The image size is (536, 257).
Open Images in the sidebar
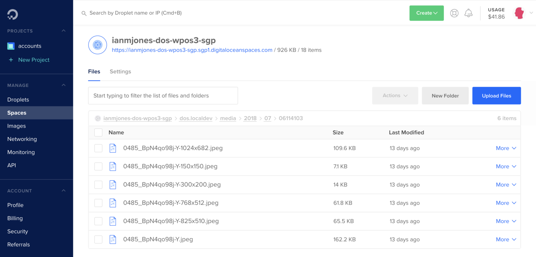pyautogui.click(x=16, y=126)
